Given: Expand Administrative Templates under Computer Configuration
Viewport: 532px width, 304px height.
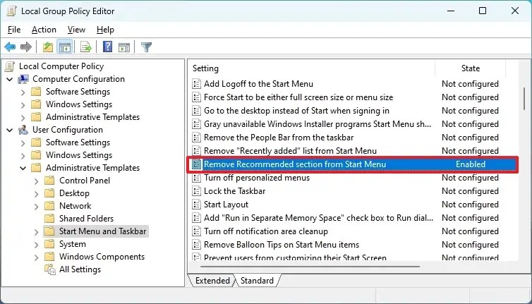Looking at the screenshot, I should click(x=23, y=117).
